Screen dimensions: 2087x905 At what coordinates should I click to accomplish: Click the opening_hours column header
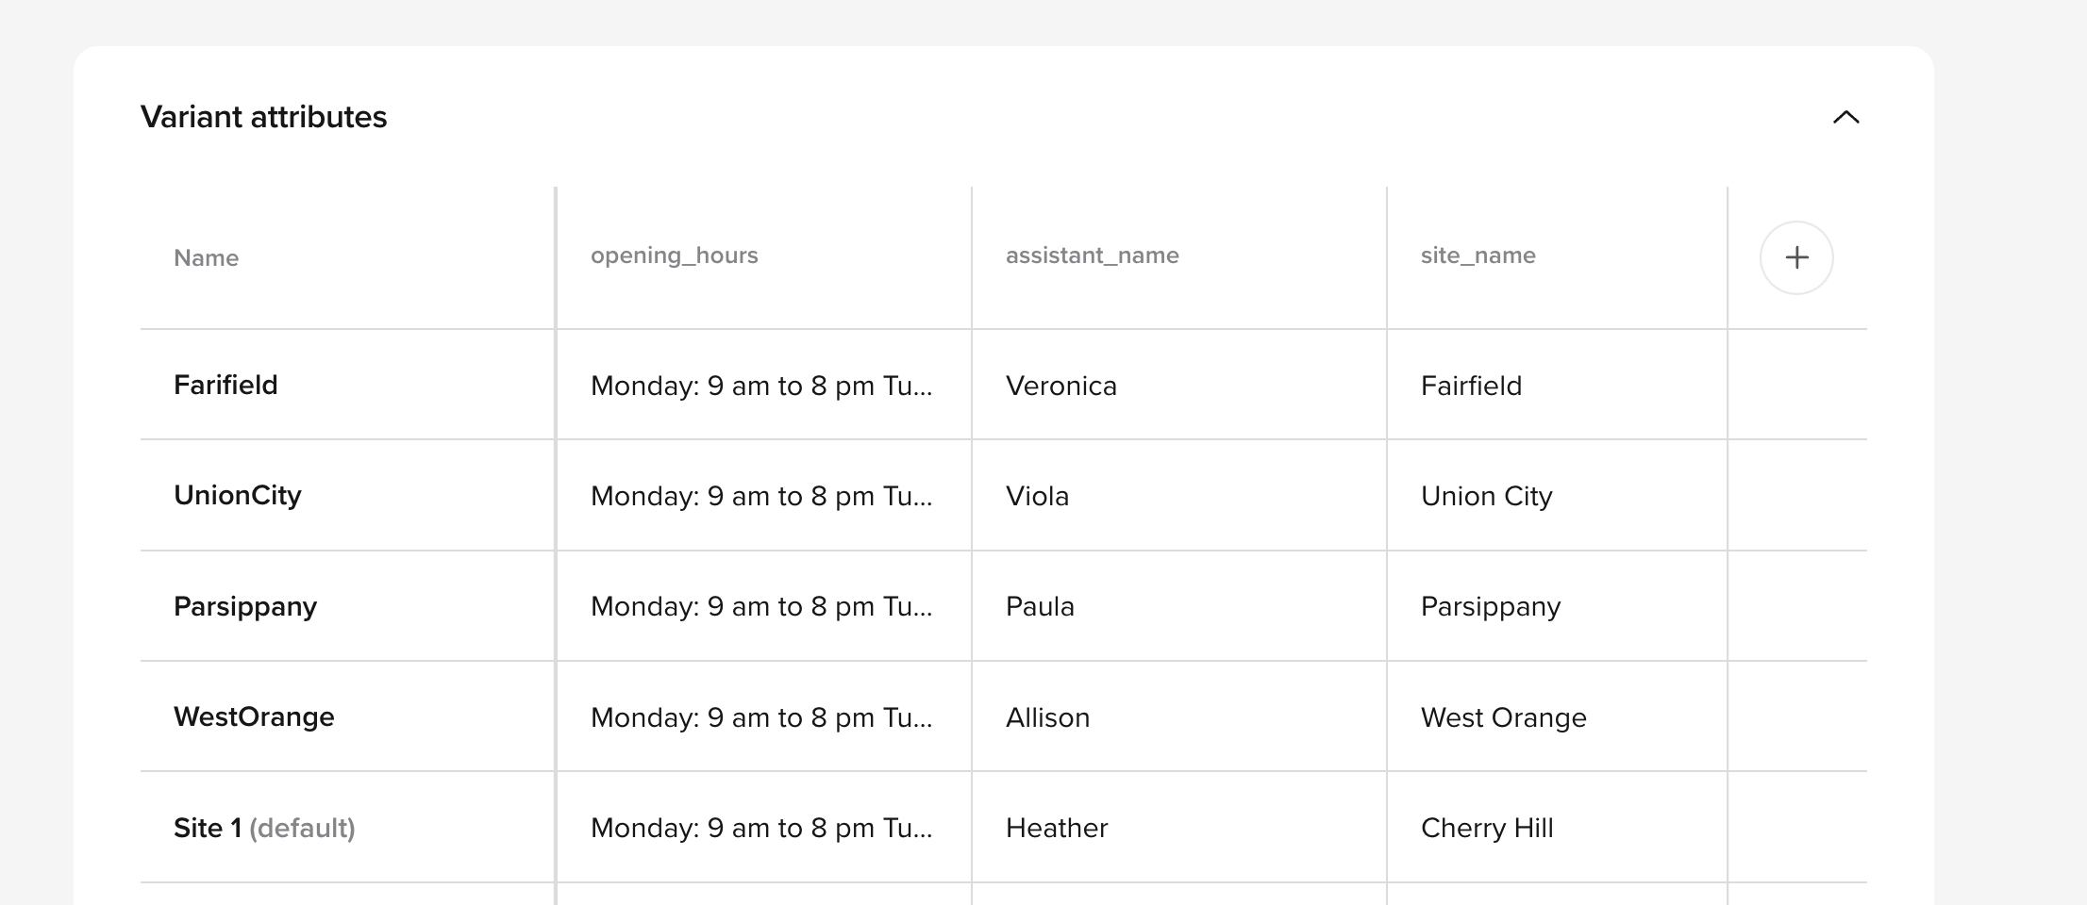coord(674,255)
